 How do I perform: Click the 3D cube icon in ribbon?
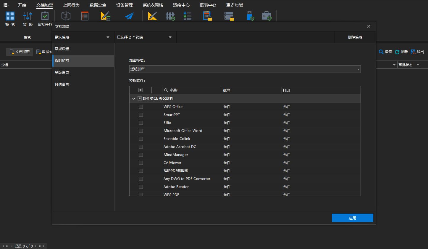pyautogui.click(x=66, y=16)
